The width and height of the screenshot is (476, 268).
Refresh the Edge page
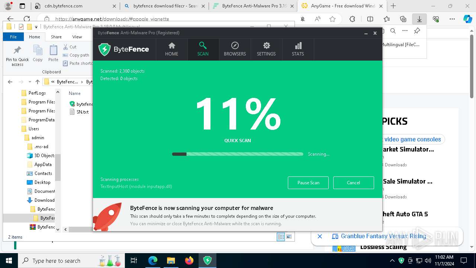click(x=27, y=19)
